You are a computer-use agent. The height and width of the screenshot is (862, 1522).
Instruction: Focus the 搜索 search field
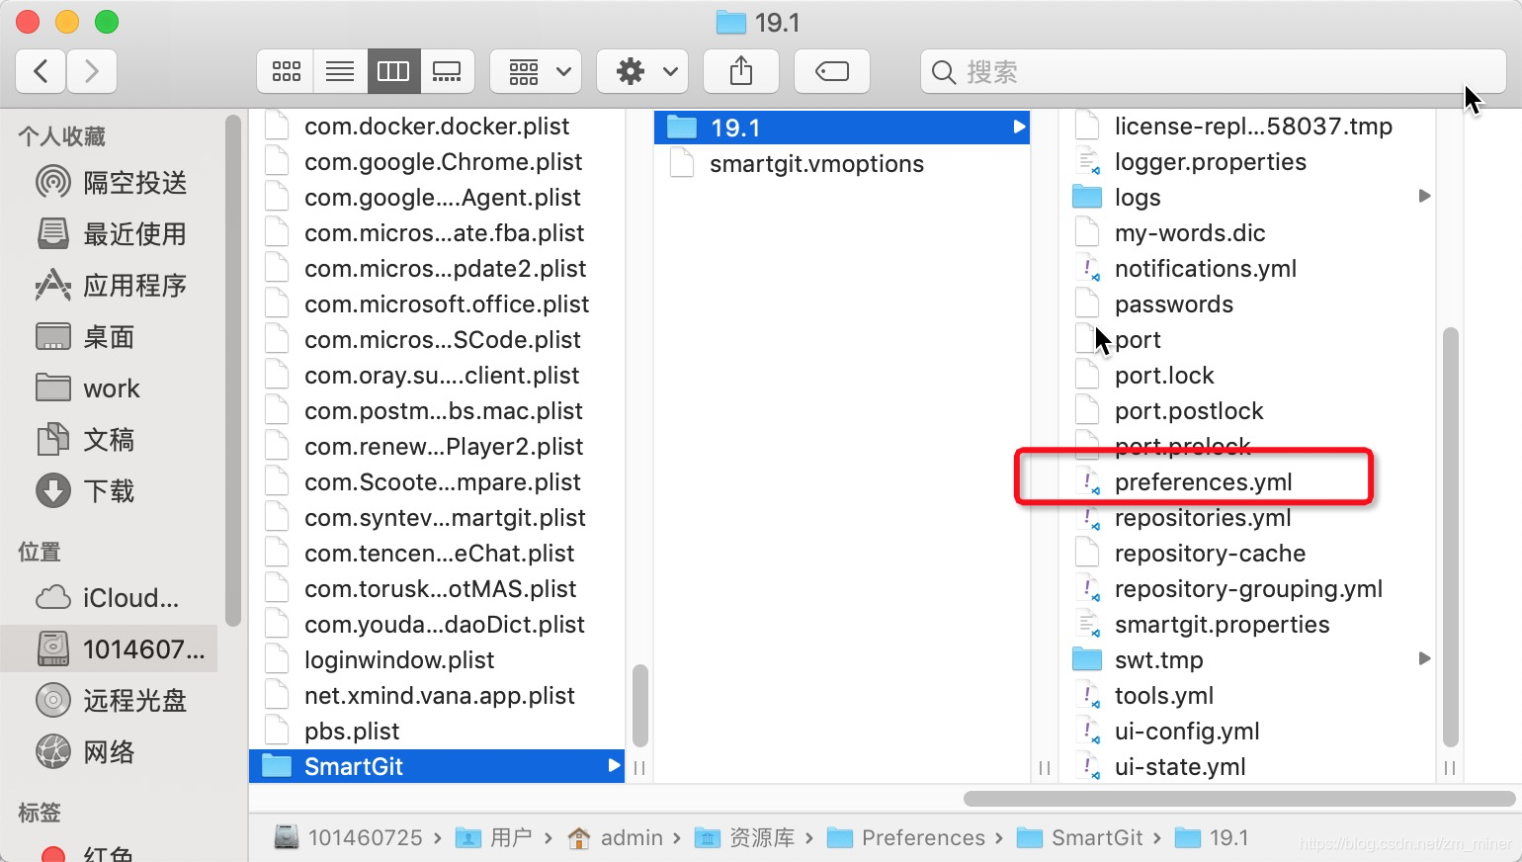coord(1213,71)
